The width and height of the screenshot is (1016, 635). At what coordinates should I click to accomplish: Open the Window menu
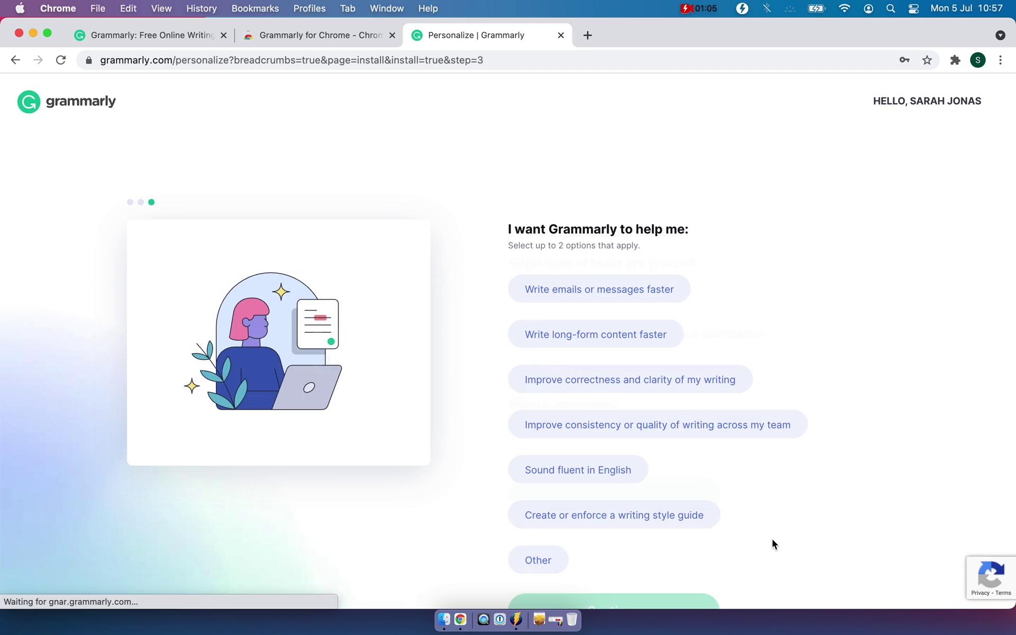[387, 8]
